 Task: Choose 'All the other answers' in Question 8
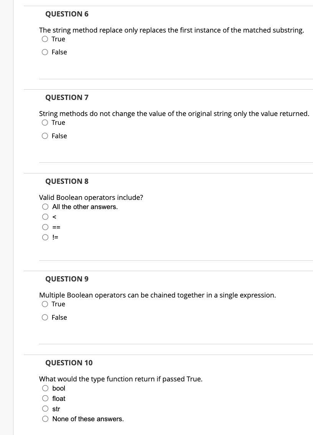click(45, 207)
